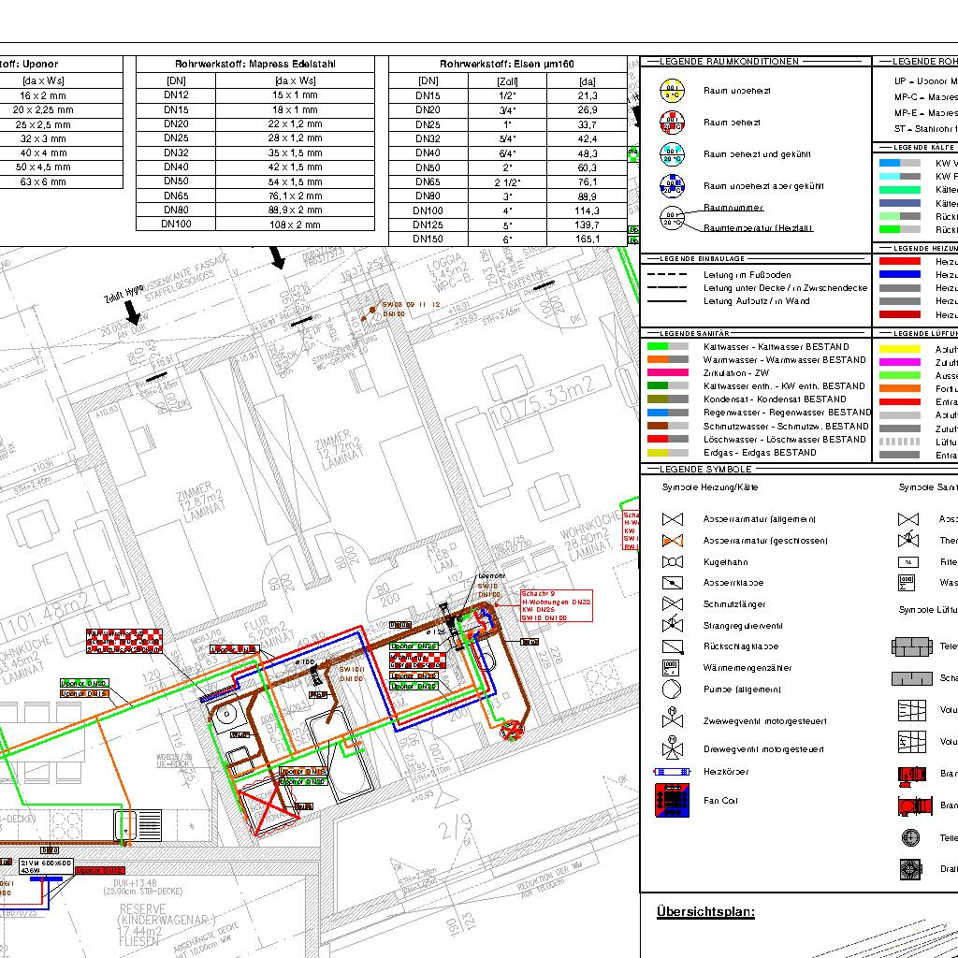Screen dimensions: 958x958
Task: Click the 'ZIMMER 12,72m2 LAMINAT' room label
Action: point(340,449)
